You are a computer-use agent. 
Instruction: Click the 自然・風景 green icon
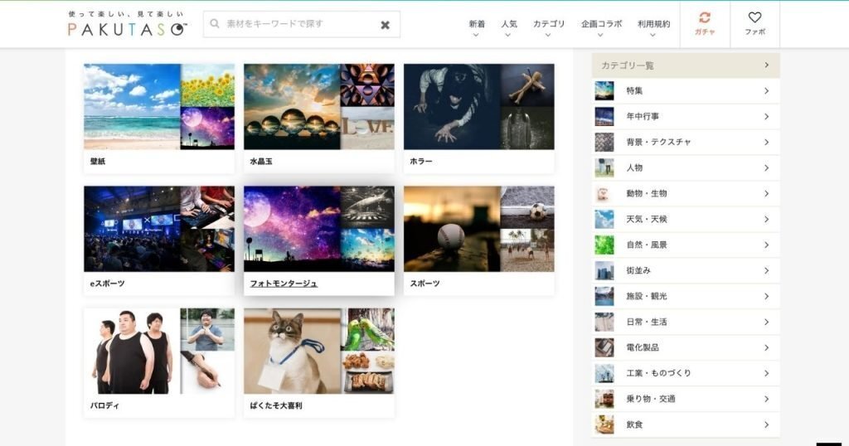click(604, 245)
